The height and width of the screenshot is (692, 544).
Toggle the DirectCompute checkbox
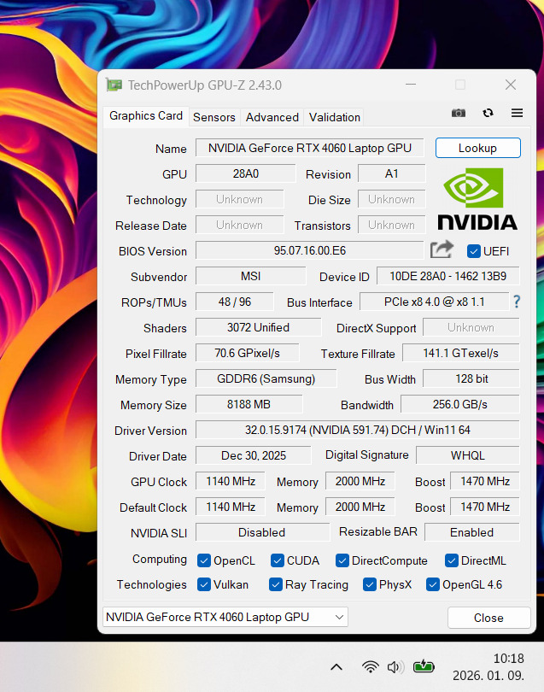[x=342, y=560]
